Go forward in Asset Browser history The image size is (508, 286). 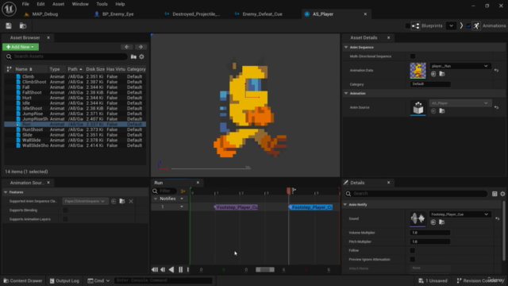click(140, 47)
